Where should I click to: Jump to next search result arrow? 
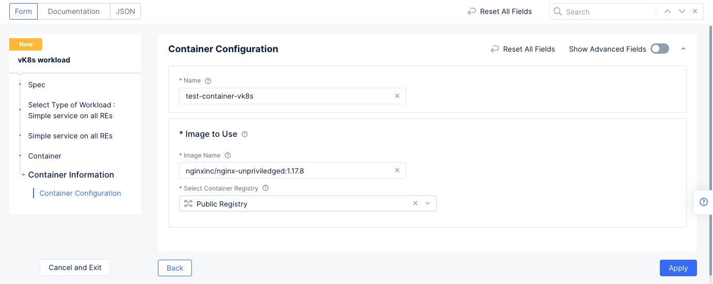coord(682,11)
